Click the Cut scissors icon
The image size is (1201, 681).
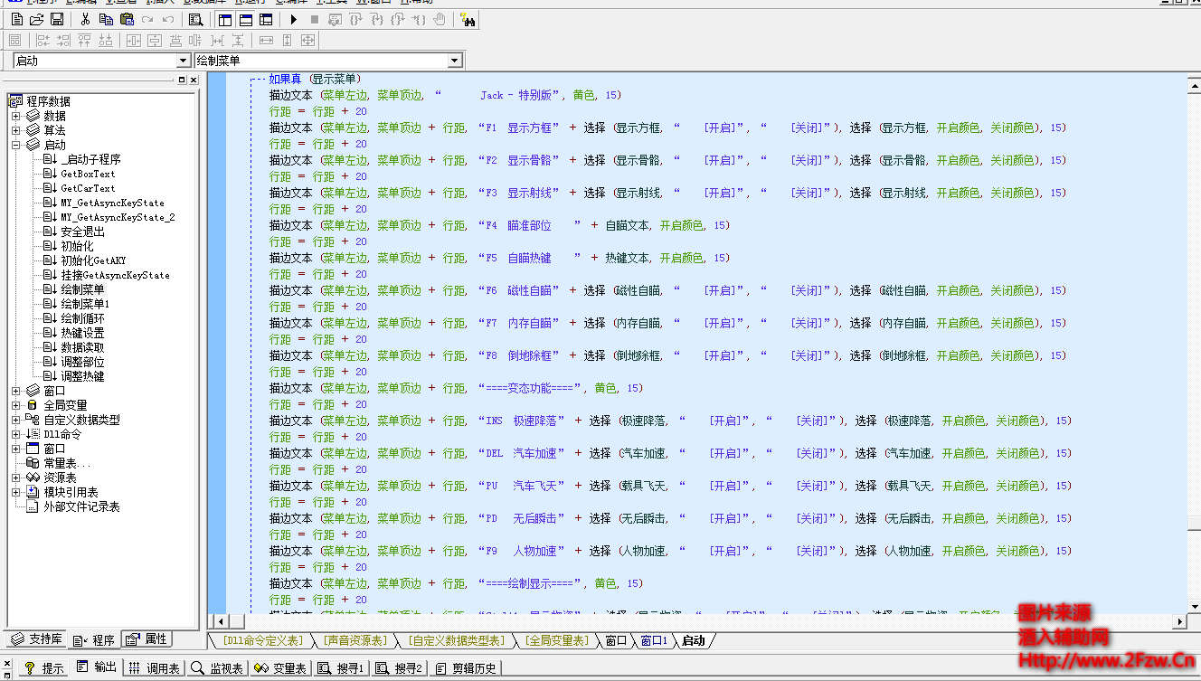(85, 19)
